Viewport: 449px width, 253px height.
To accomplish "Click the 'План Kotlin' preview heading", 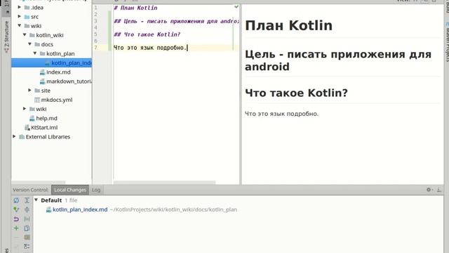I will [288, 25].
